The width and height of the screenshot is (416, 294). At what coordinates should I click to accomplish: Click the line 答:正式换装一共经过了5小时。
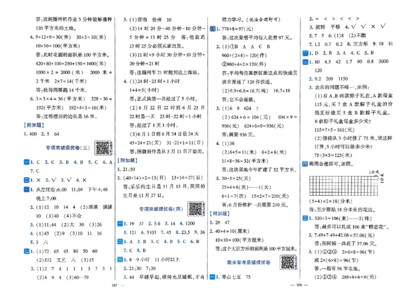coord(164,99)
